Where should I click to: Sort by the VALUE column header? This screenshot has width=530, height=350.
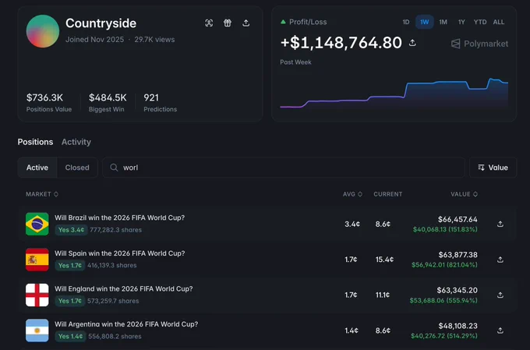(x=464, y=194)
